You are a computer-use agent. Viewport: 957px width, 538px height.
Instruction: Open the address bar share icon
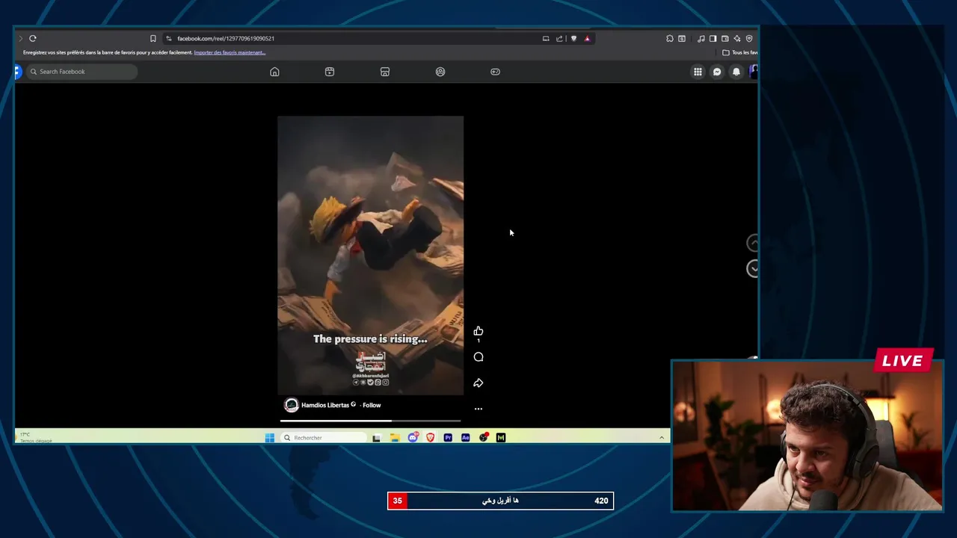[x=559, y=38]
